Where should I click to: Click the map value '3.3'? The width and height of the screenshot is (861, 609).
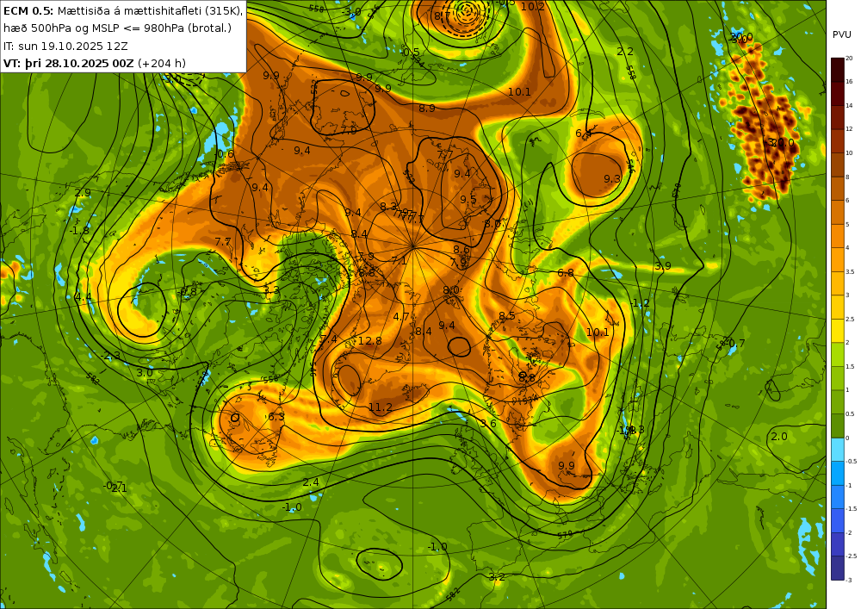(x=271, y=289)
